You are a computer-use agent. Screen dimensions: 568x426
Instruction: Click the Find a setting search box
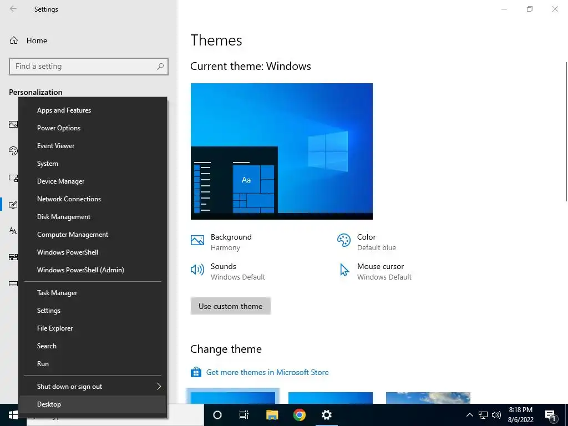tap(89, 67)
